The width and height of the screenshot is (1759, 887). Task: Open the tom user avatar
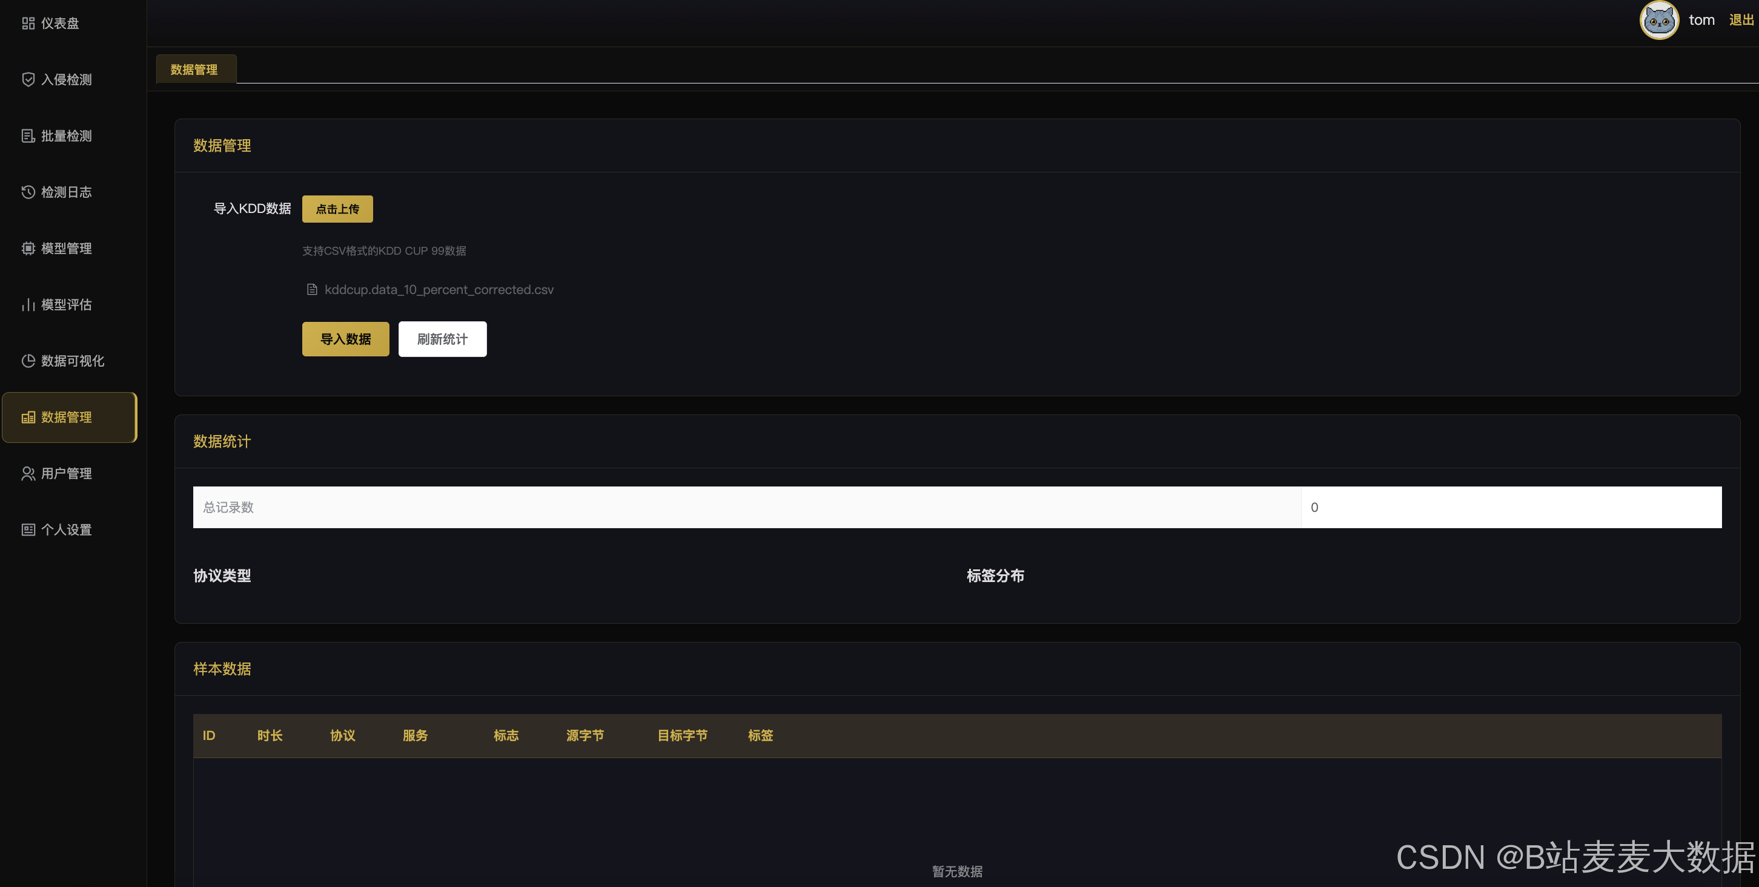1658,21
